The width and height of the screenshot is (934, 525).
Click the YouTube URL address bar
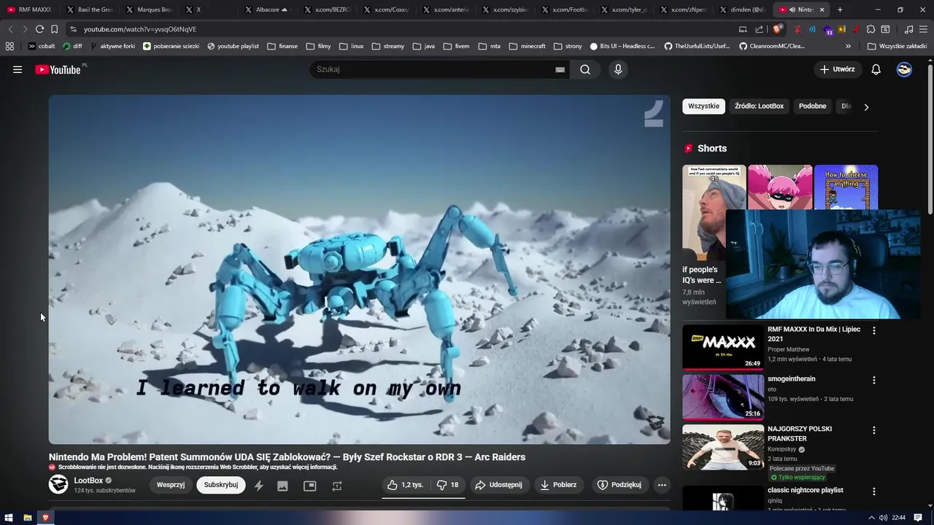[401, 29]
